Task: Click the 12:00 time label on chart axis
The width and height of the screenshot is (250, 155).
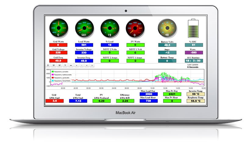Action: click(165, 88)
